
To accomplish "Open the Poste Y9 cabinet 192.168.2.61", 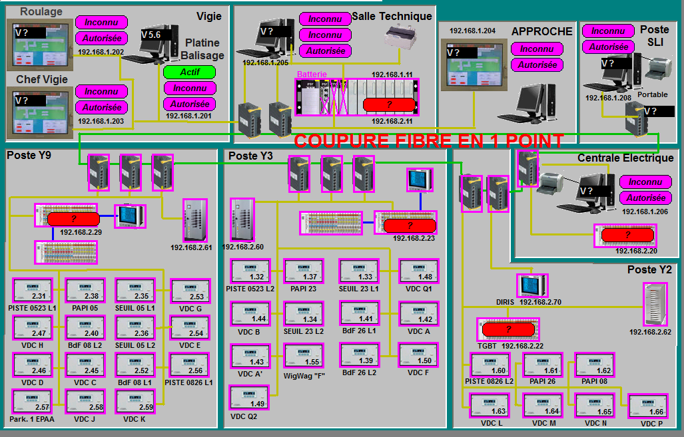I will [x=194, y=220].
